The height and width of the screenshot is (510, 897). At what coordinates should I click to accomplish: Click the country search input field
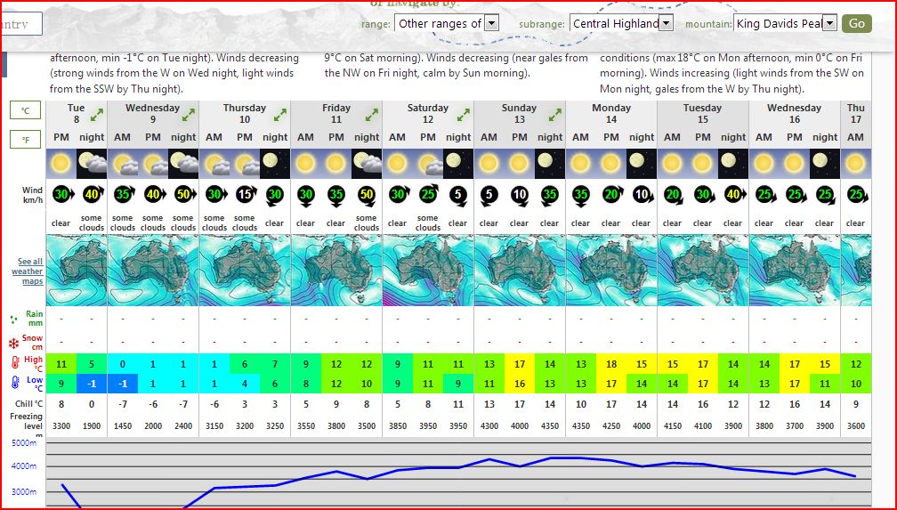[21, 24]
